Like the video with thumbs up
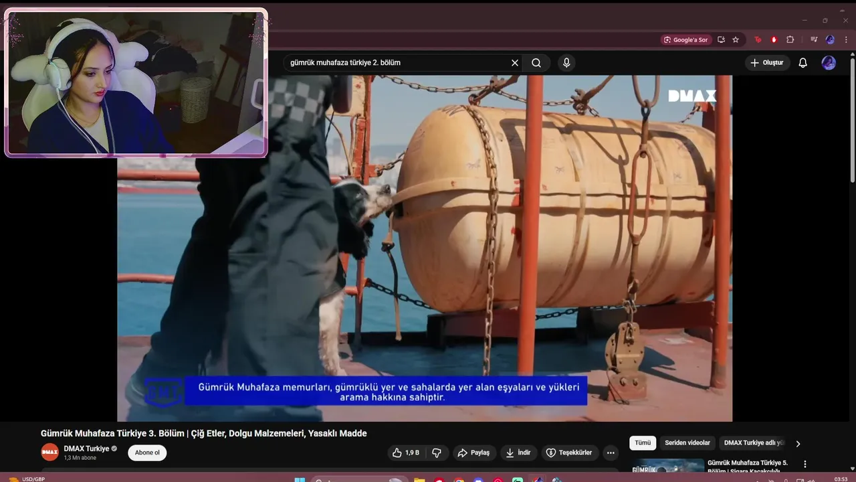856x482 pixels. coord(407,453)
